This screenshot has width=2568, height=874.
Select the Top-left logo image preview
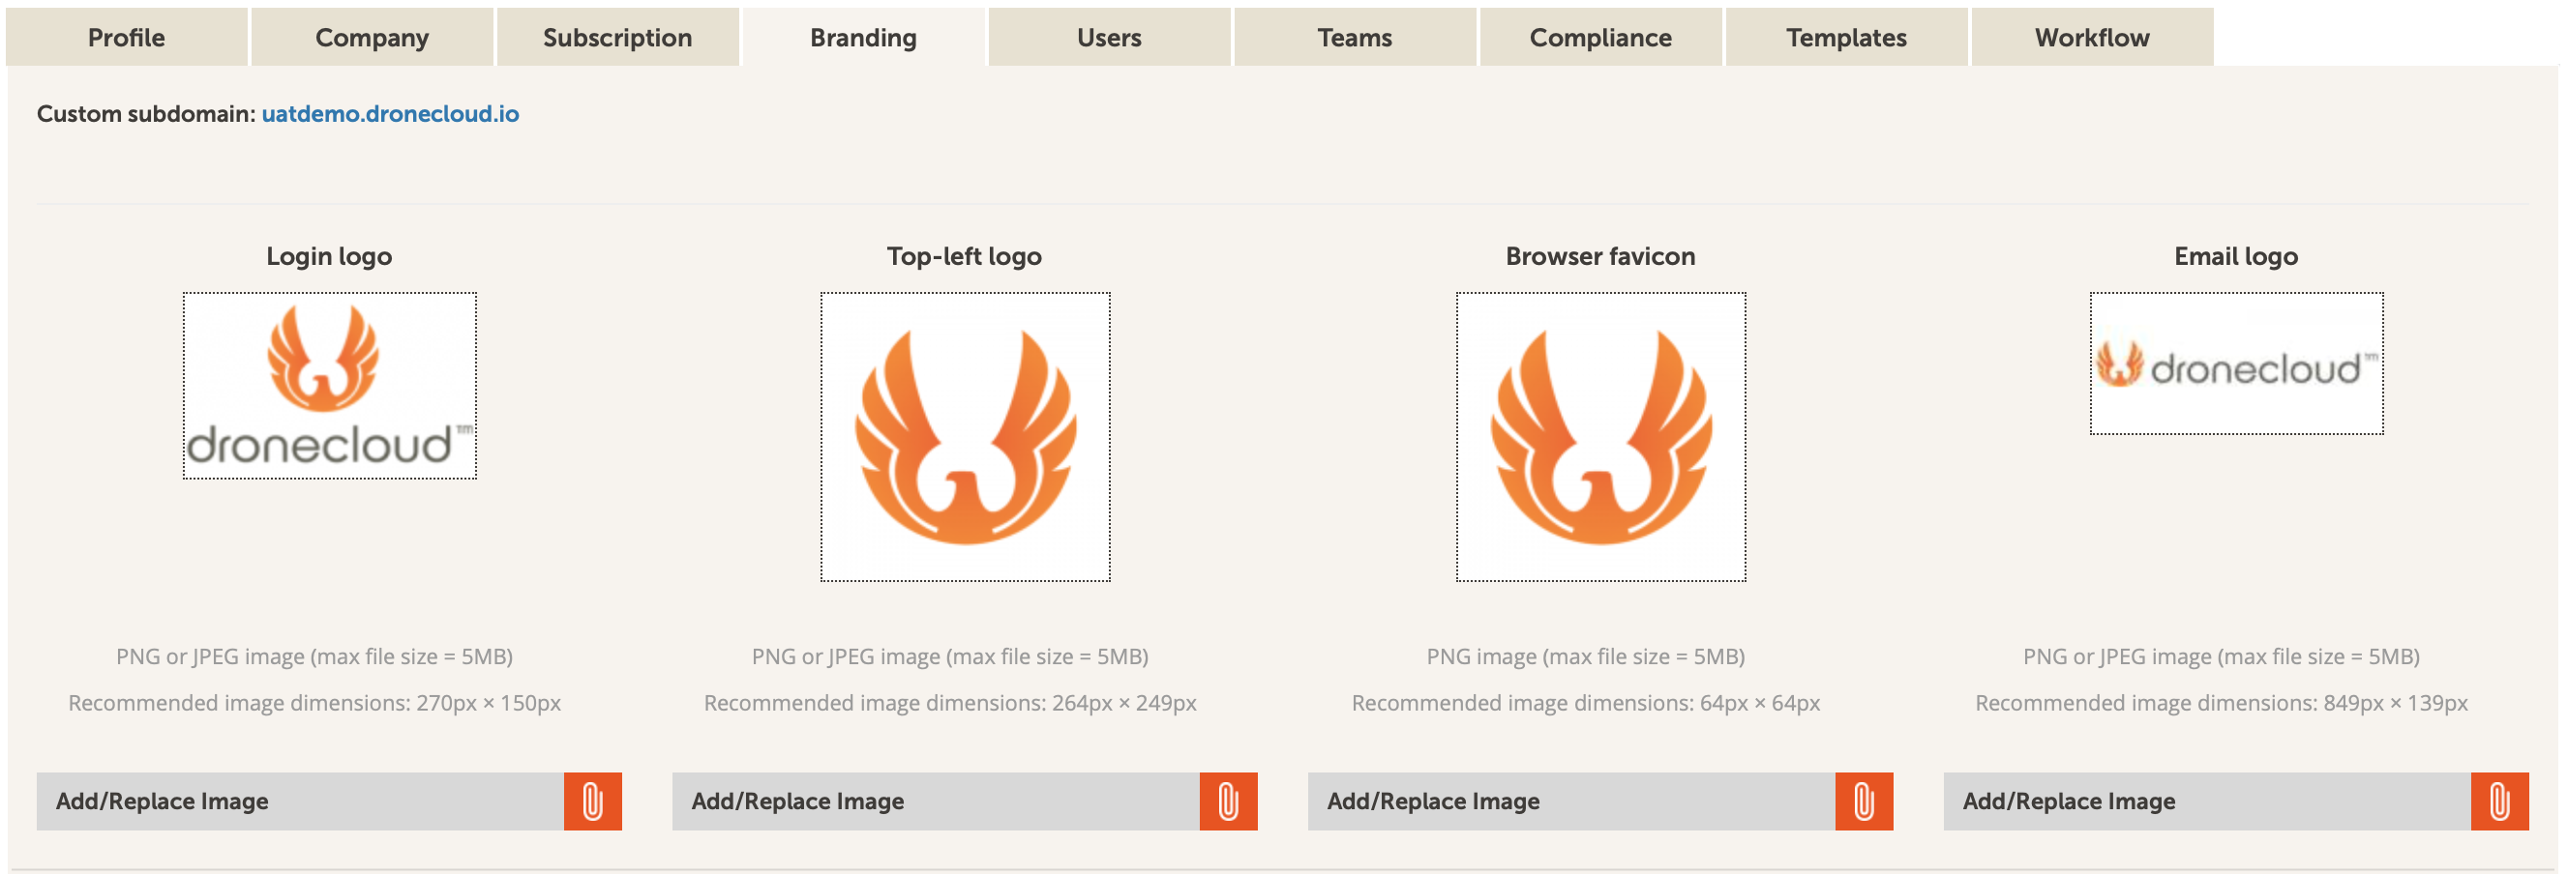coord(965,436)
